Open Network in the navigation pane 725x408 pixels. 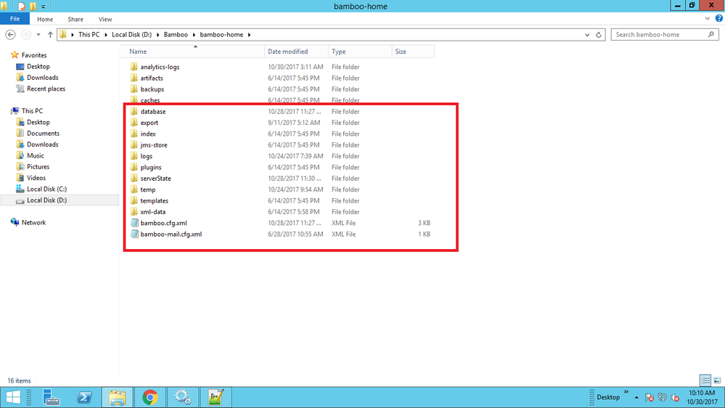point(33,222)
